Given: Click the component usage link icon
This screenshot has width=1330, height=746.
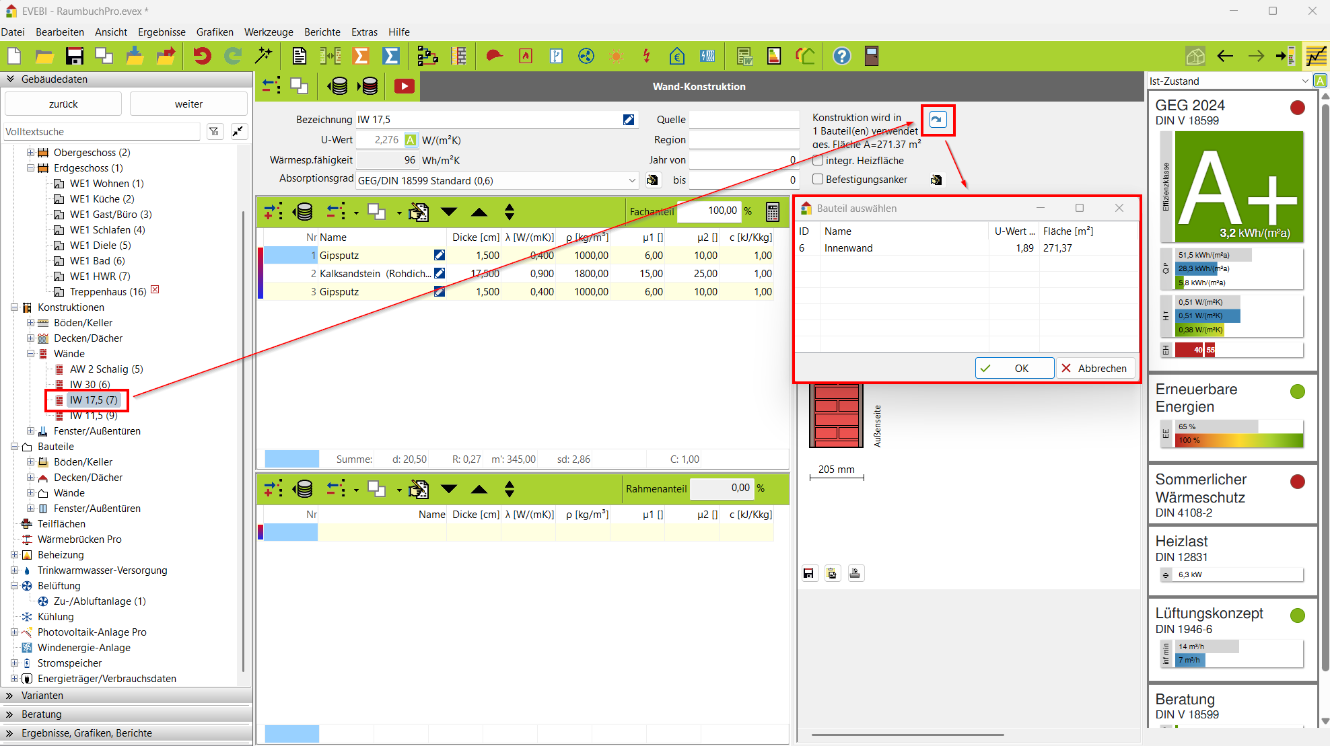Looking at the screenshot, I should 938,120.
